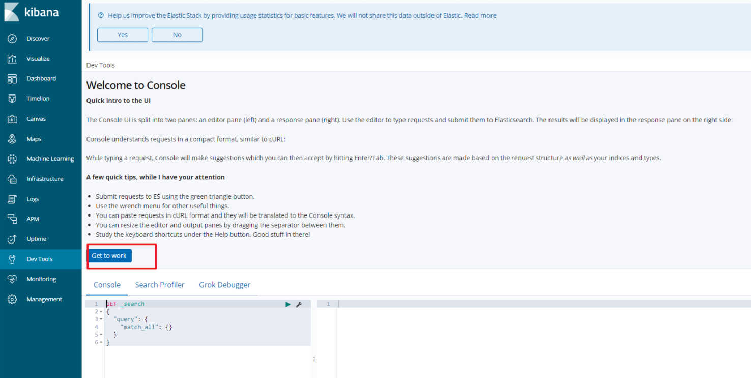This screenshot has height=378, width=751.
Task: Select Uptime label in side navigation
Action: click(x=37, y=239)
